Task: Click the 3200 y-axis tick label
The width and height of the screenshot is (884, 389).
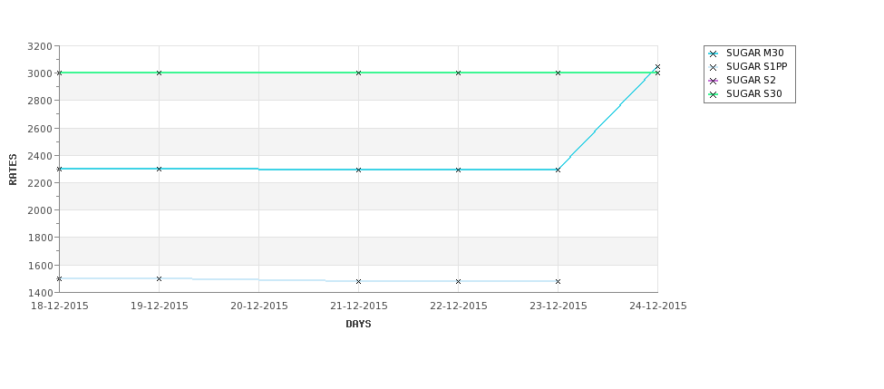Action: (x=40, y=46)
